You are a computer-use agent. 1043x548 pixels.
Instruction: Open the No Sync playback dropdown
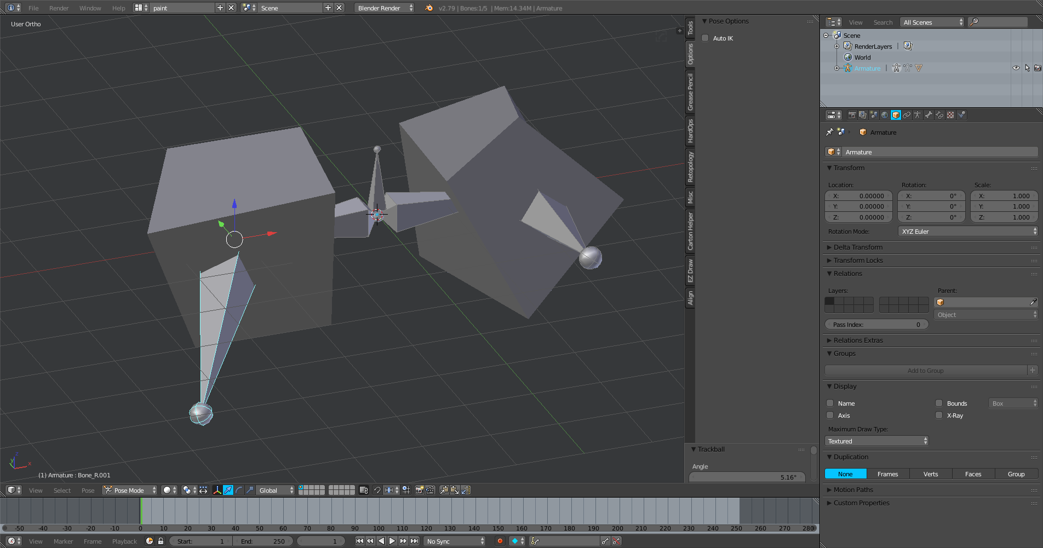(x=455, y=541)
